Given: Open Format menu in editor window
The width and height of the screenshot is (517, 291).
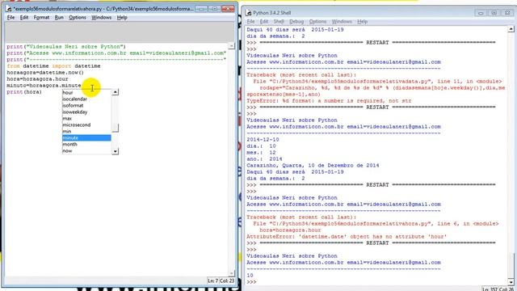Looking at the screenshot, I should click(41, 18).
